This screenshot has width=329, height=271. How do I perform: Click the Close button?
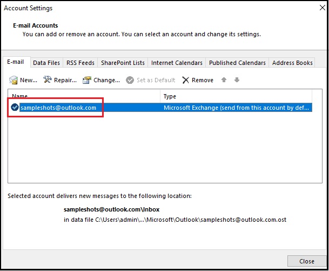(x=307, y=261)
